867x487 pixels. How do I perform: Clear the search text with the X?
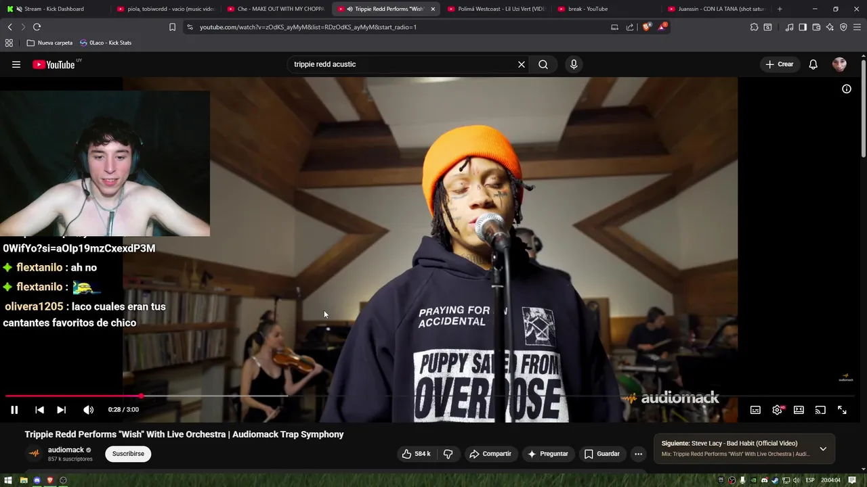pyautogui.click(x=522, y=64)
